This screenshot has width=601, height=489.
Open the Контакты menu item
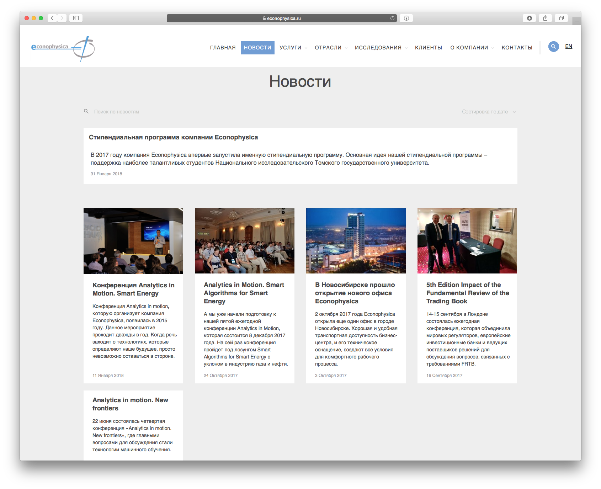(517, 48)
